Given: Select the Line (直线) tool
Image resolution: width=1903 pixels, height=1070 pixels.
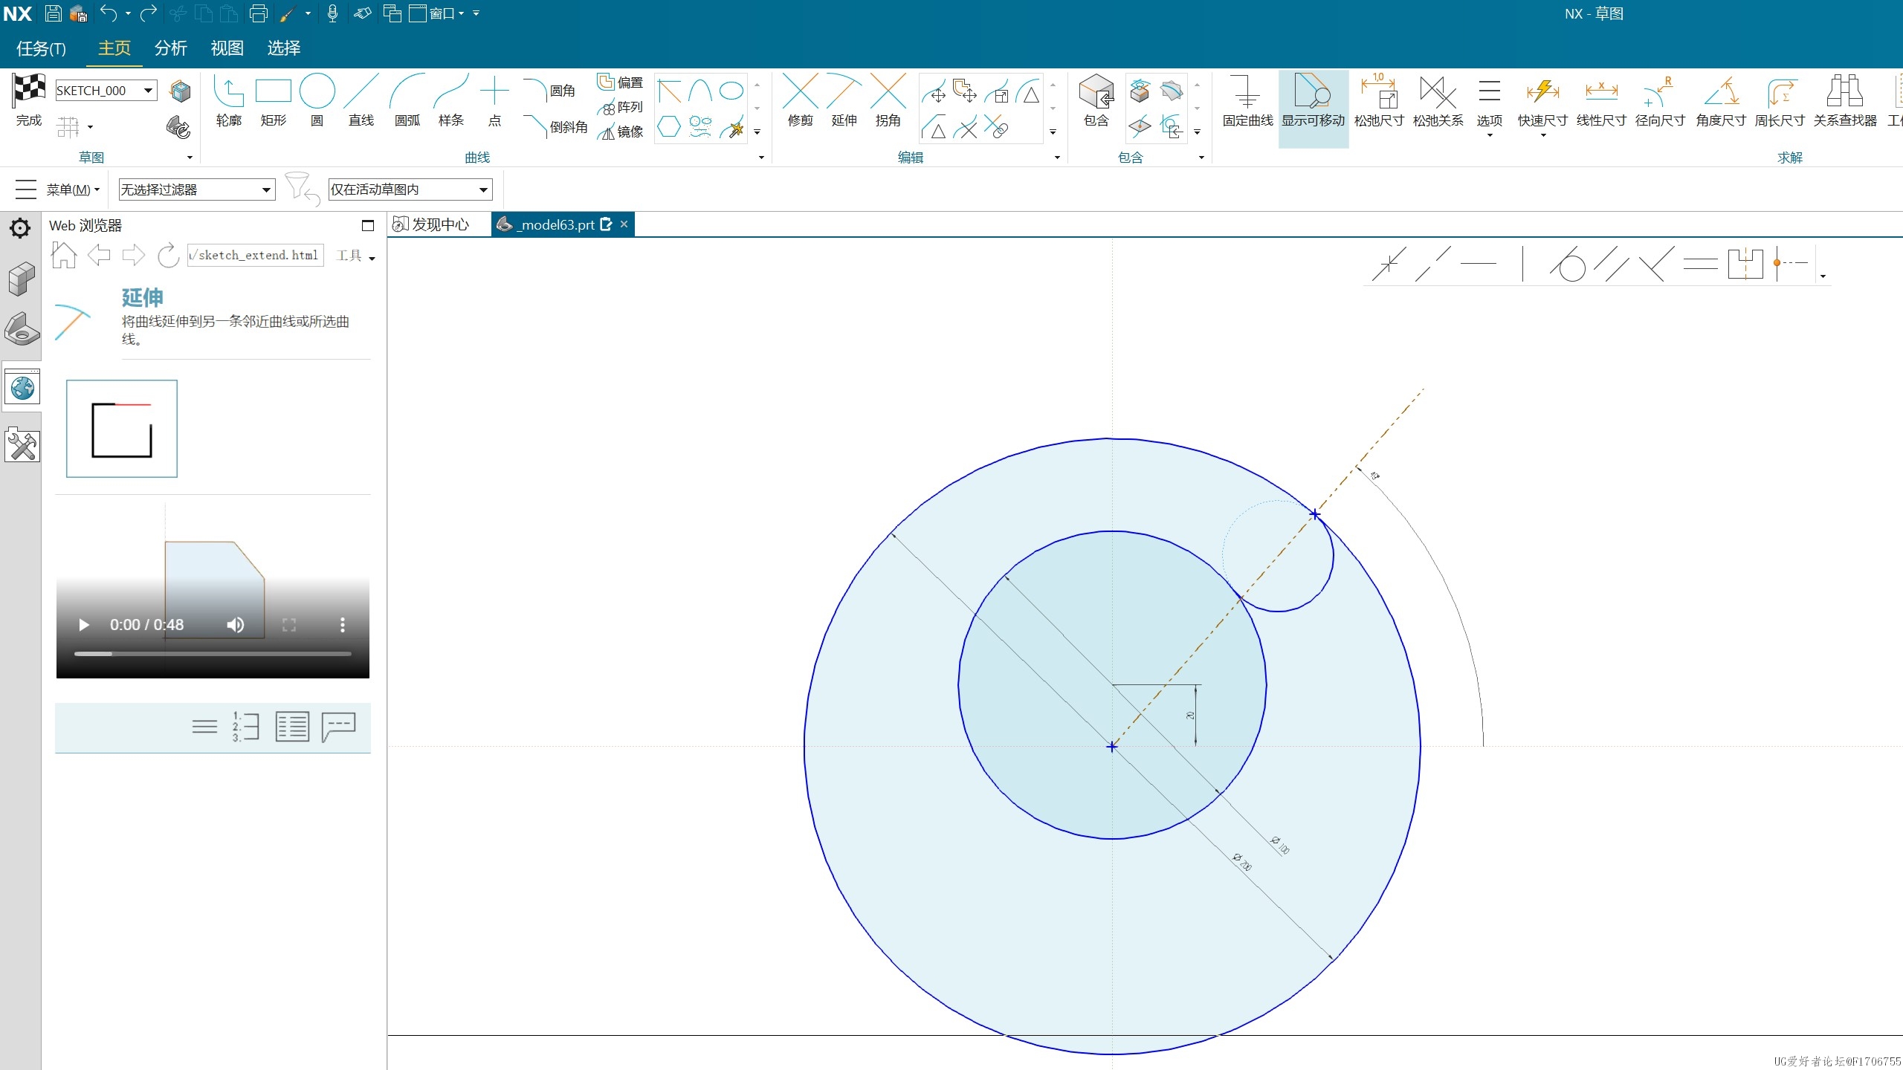Looking at the screenshot, I should (x=361, y=100).
